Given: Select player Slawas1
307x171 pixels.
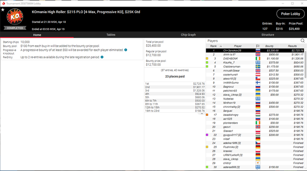Looking at the screenshot, I should pyautogui.click(x=228, y=131).
